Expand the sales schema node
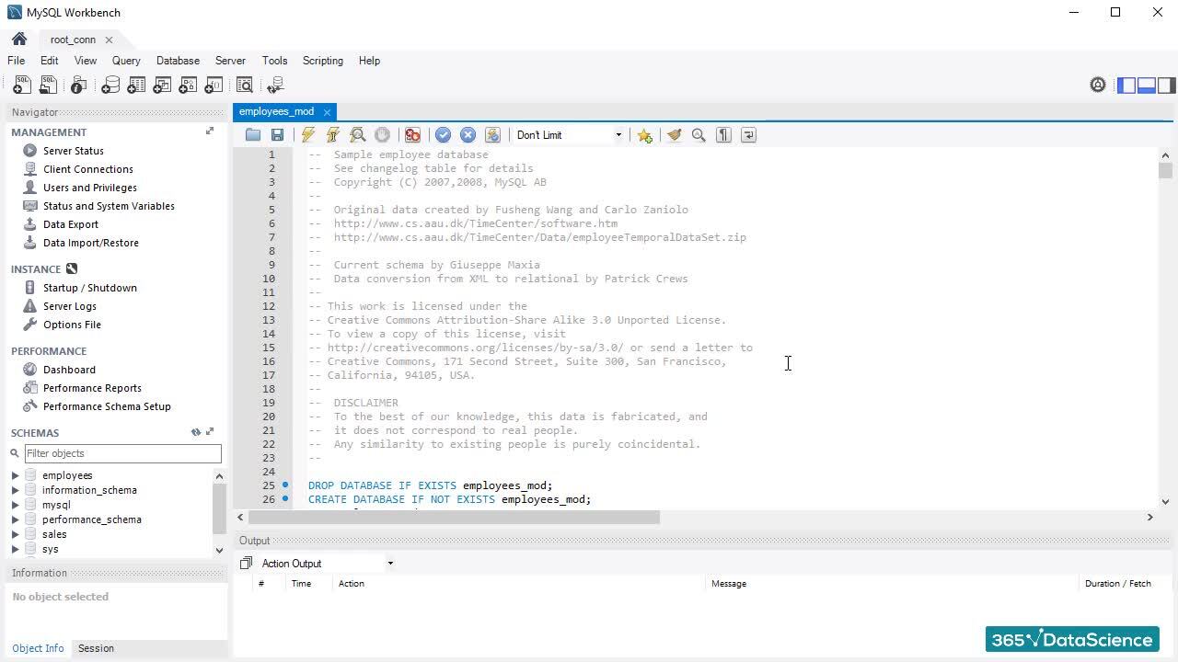 tap(16, 534)
